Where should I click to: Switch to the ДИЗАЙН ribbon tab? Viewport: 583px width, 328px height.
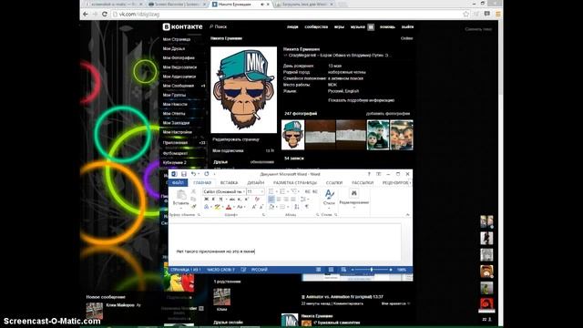click(256, 183)
